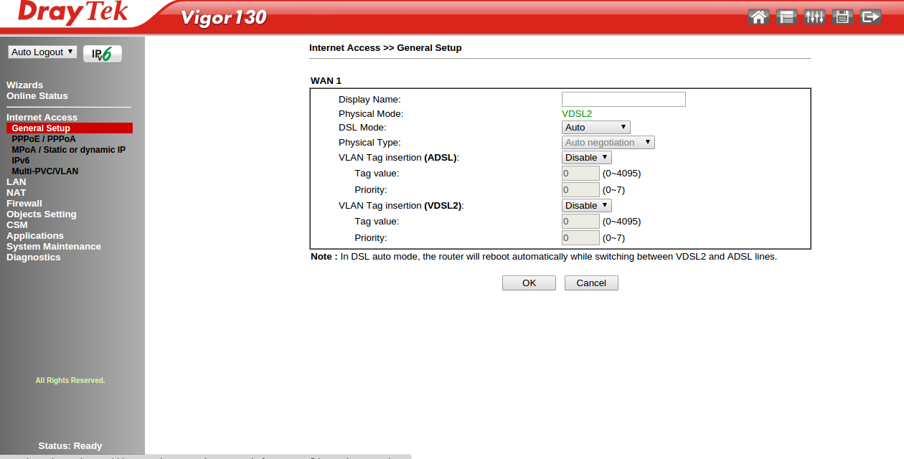This screenshot has height=459, width=904.
Task: Open CSM in the sidebar
Action: click(17, 224)
